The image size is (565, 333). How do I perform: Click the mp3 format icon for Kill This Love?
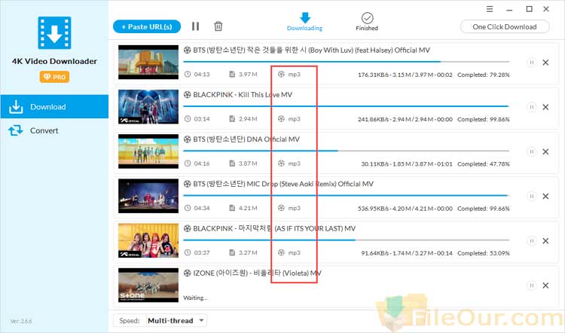(x=281, y=119)
